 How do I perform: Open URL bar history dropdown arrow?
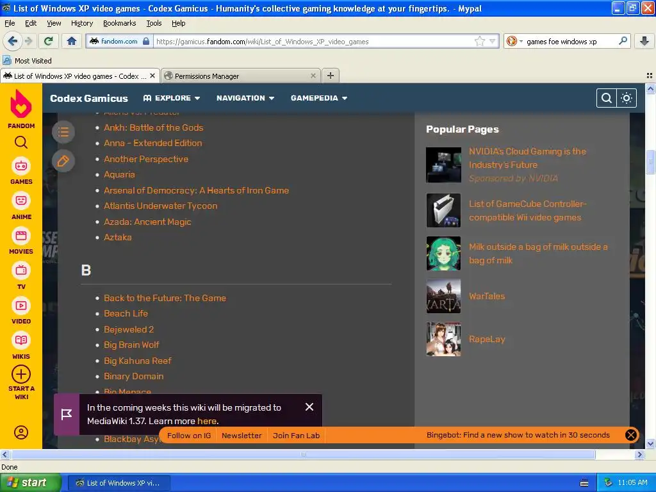click(x=493, y=41)
